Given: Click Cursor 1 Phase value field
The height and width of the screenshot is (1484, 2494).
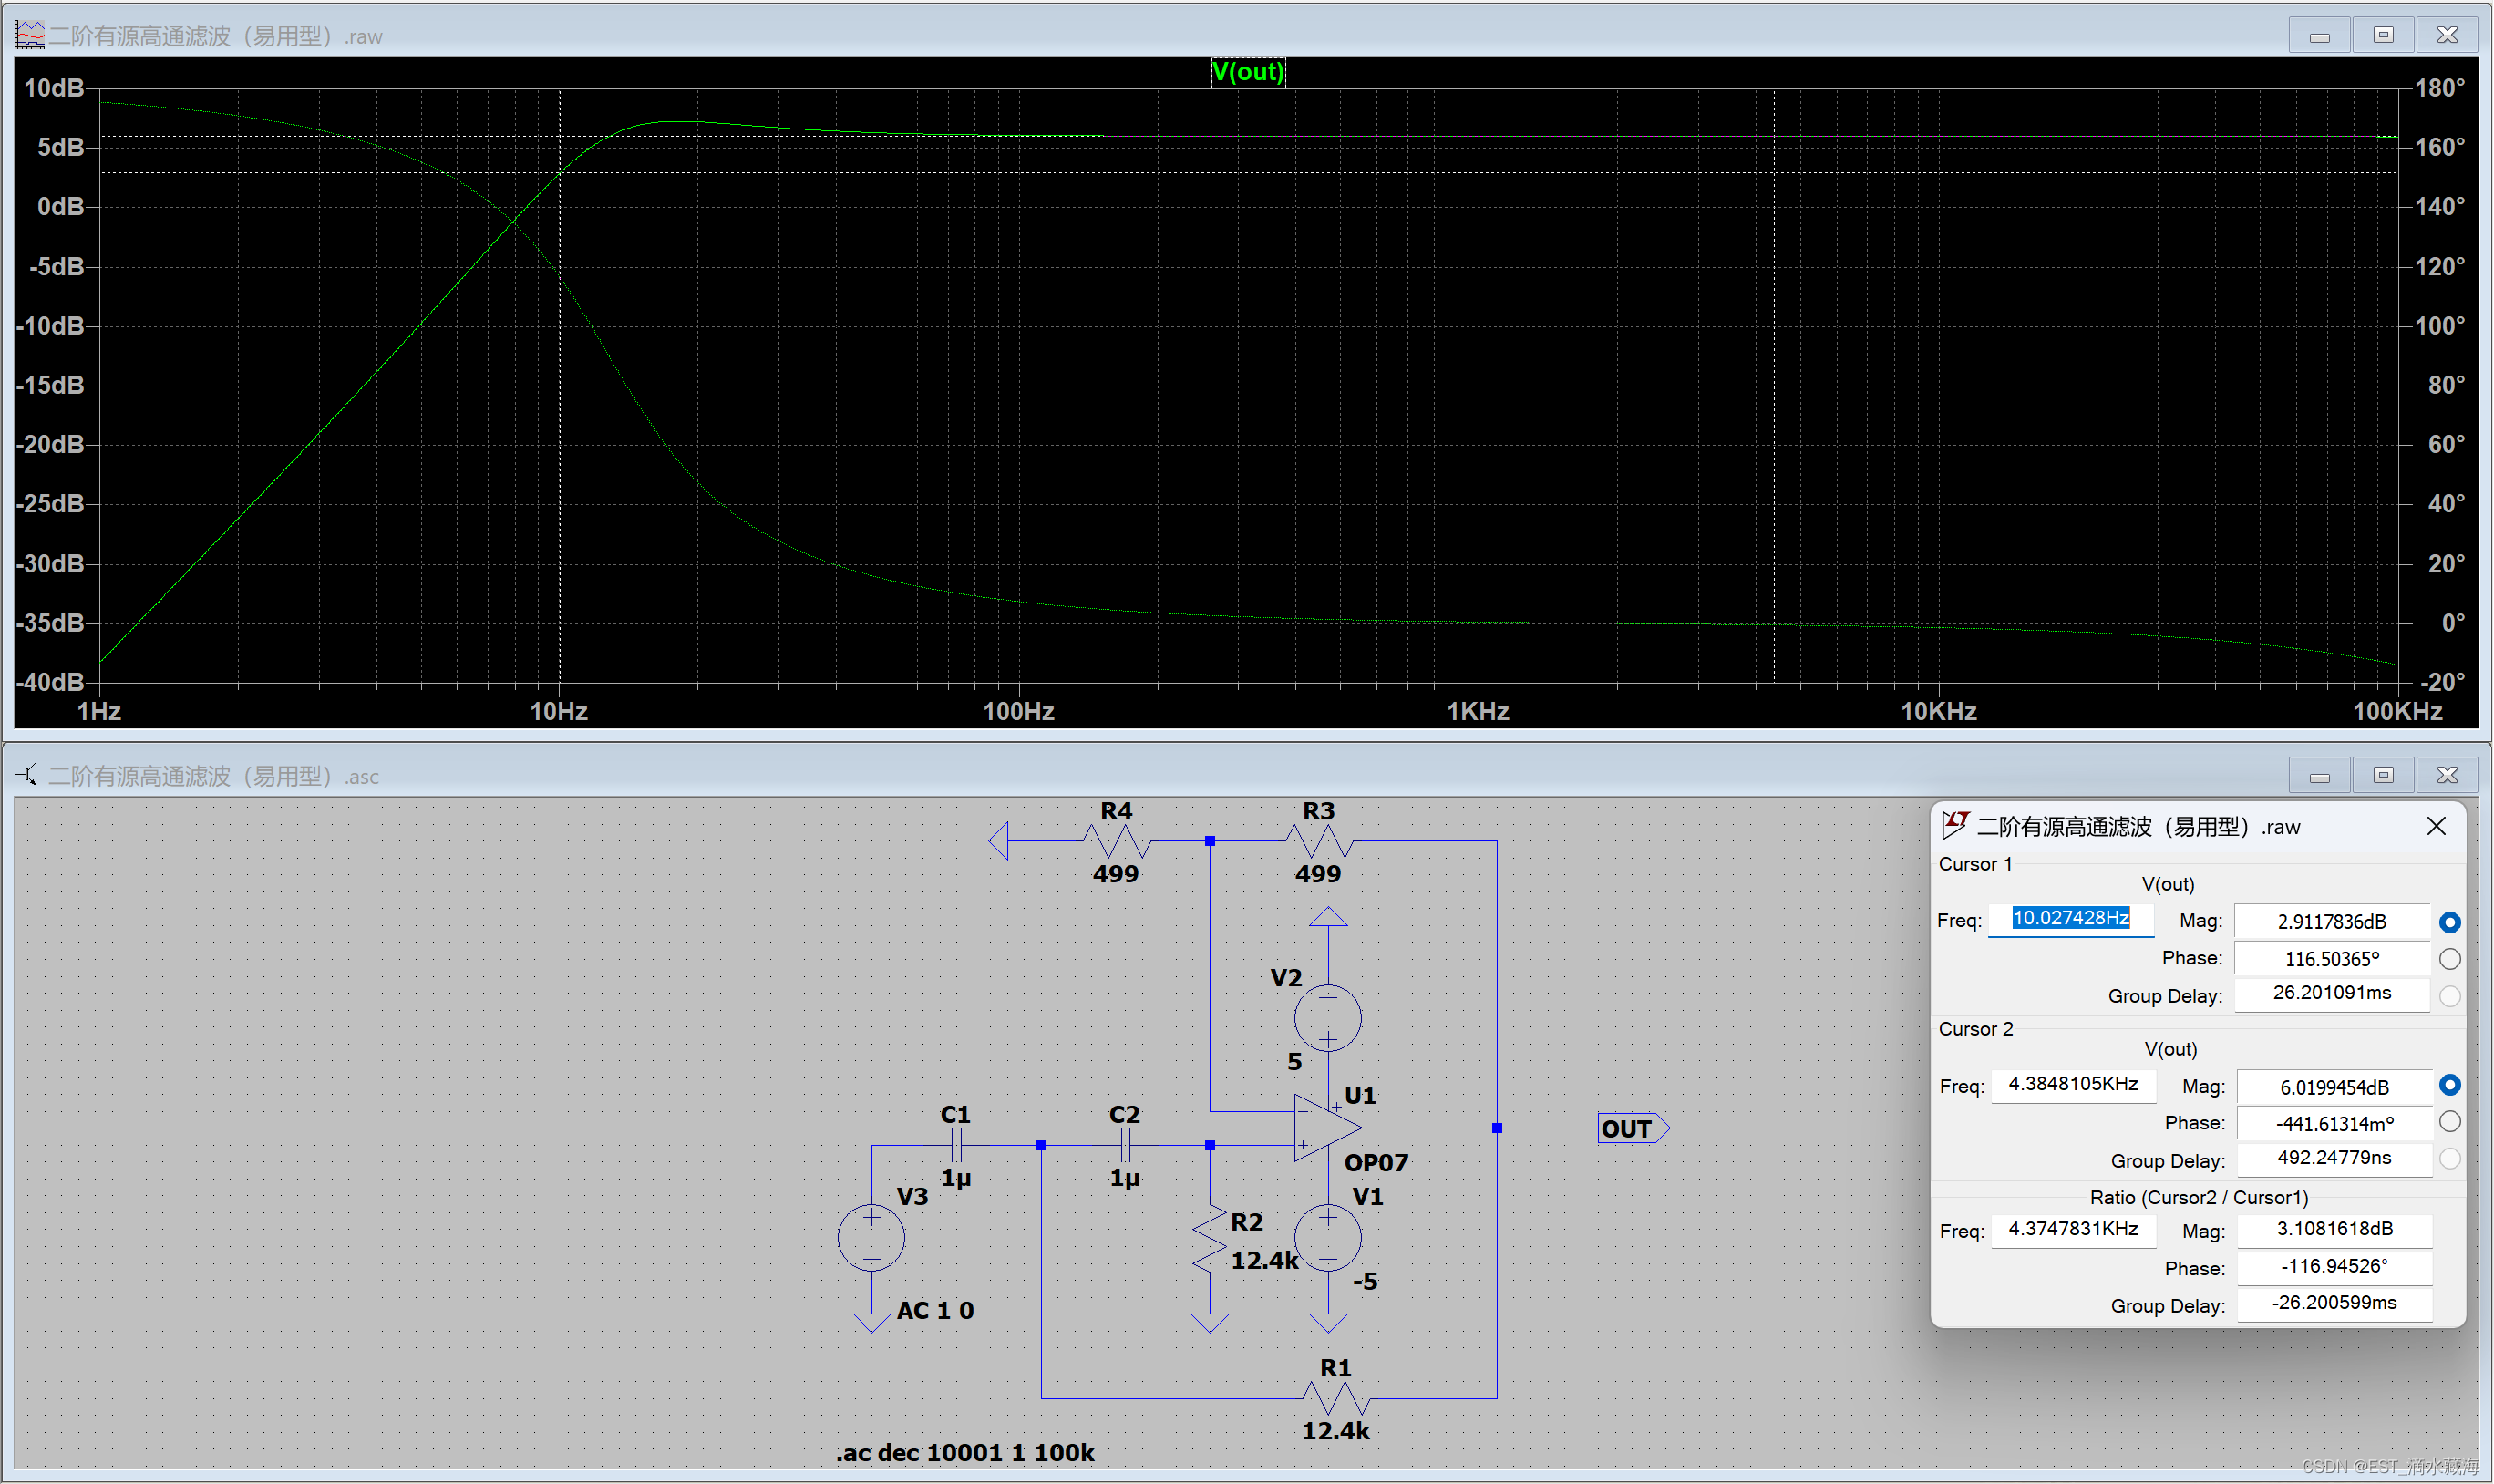Looking at the screenshot, I should click(x=2332, y=959).
